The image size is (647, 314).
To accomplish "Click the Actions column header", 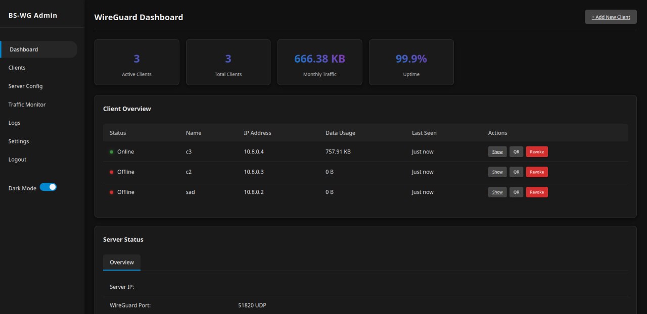I will [x=497, y=133].
